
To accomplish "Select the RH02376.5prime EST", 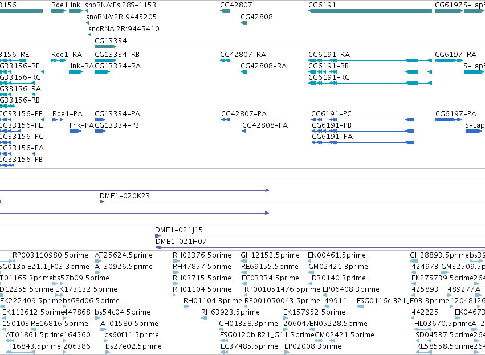I will click(176, 261).
